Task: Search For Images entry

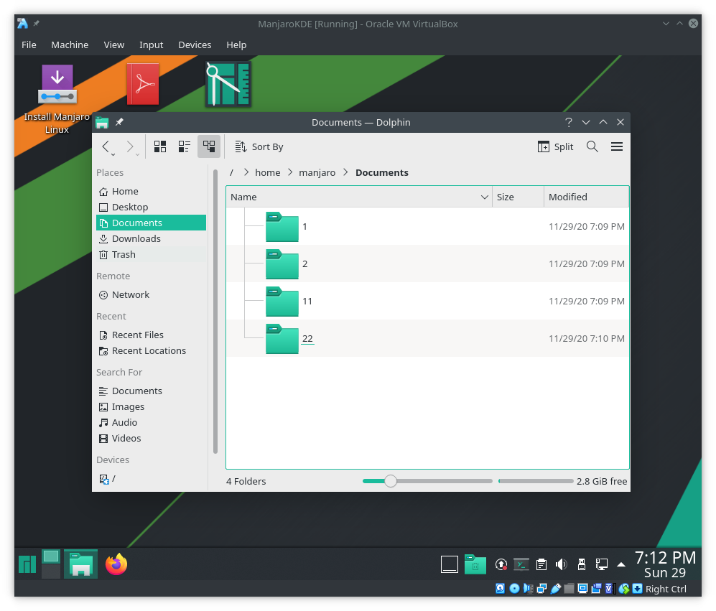Action: pos(151,407)
